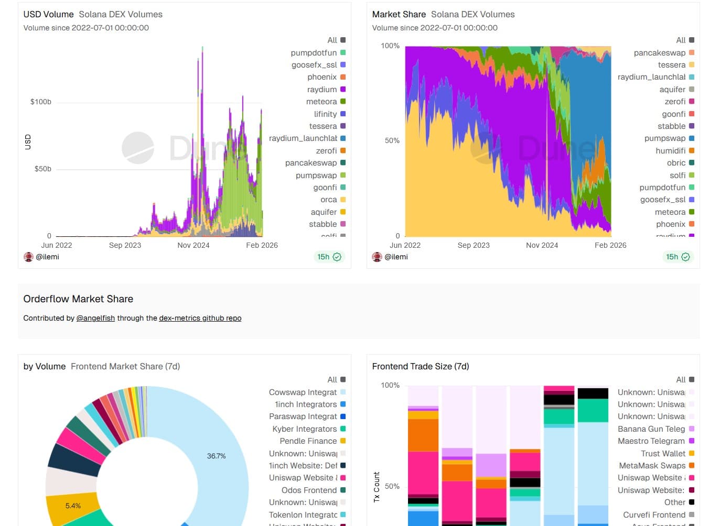Click pumpswap swatch in USD Volume legend
This screenshot has width=709, height=526.
(343, 175)
